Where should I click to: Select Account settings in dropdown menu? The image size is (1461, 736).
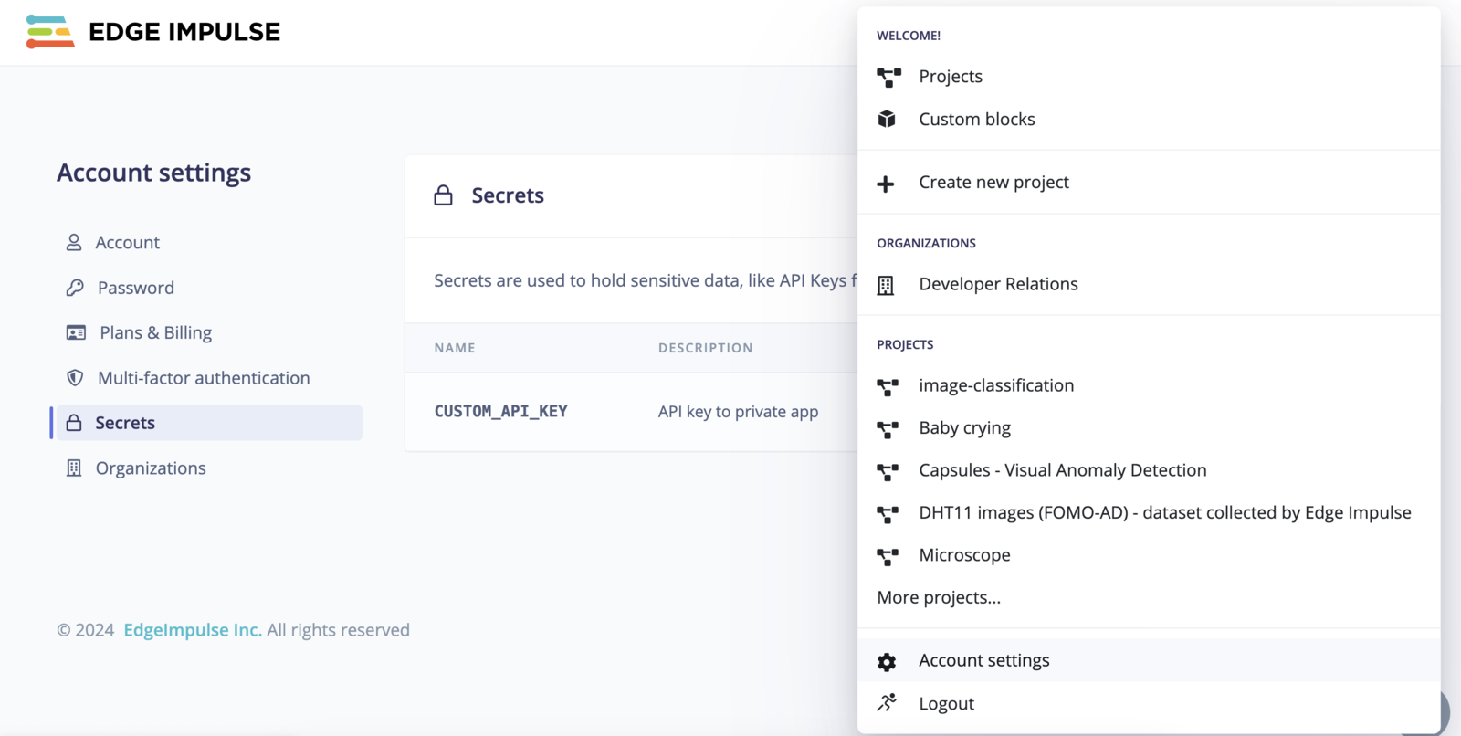pyautogui.click(x=1149, y=660)
